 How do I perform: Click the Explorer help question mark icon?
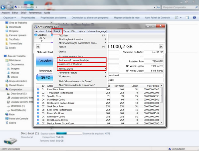[x=195, y=18]
